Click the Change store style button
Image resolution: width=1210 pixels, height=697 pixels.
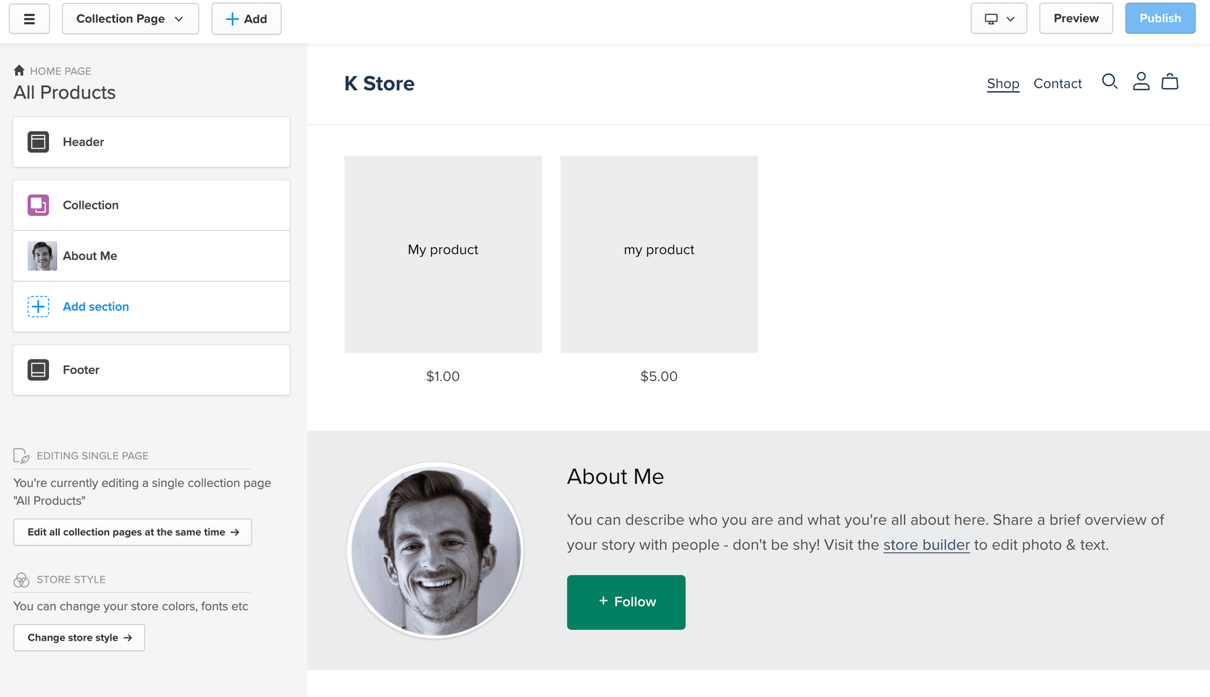tap(79, 638)
